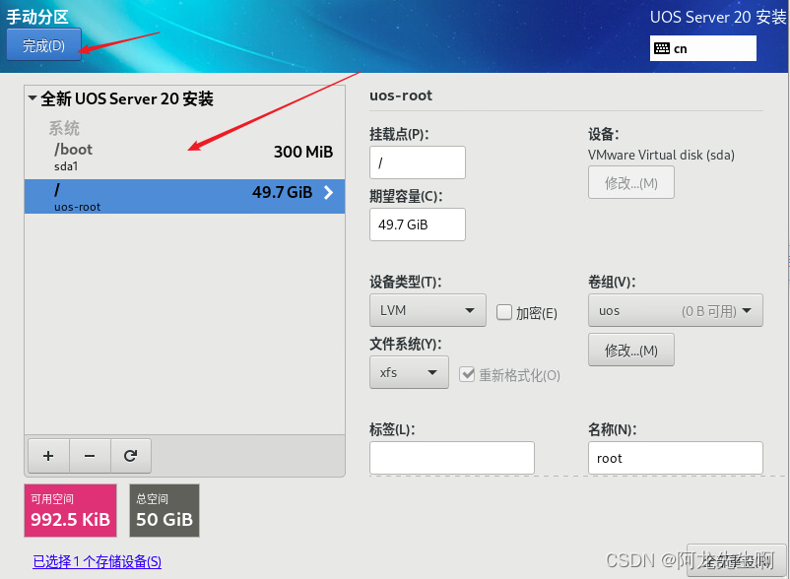The width and height of the screenshot is (790, 579).
Task: Click the 期望容量 49.7 GiB field
Action: pyautogui.click(x=417, y=225)
